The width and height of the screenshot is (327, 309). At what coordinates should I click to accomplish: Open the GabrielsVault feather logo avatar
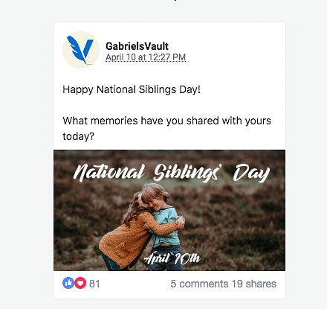coord(81,50)
